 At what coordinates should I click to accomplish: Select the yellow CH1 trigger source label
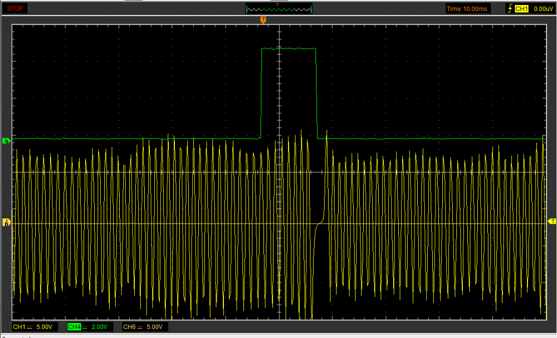(x=521, y=8)
